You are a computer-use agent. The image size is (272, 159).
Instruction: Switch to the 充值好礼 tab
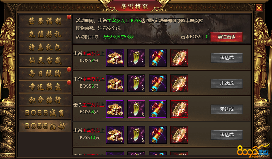pyautogui.click(x=45, y=34)
